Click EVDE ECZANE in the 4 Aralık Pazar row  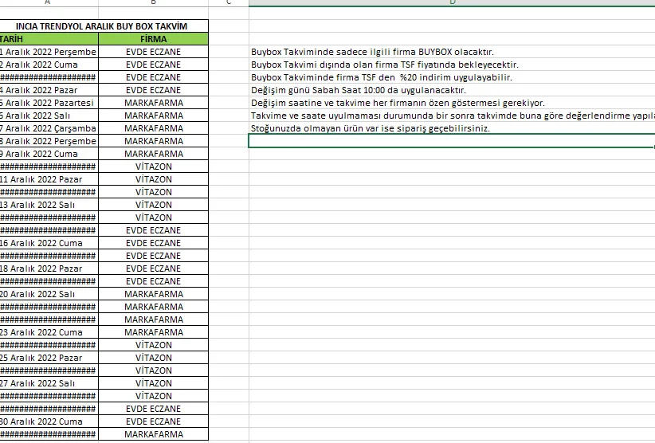click(153, 90)
